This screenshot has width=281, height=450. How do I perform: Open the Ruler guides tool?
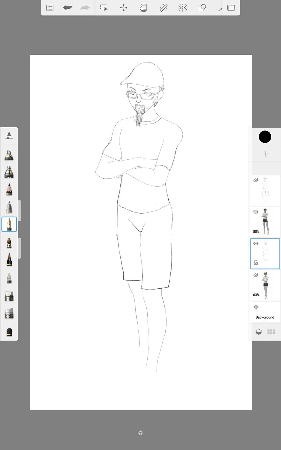click(163, 8)
